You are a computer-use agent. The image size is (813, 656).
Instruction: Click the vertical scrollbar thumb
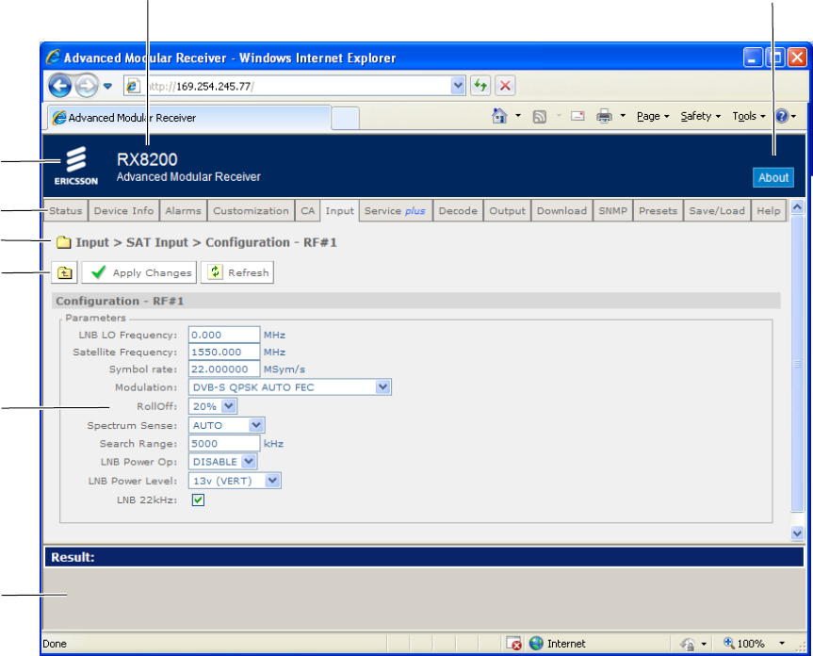[797, 363]
